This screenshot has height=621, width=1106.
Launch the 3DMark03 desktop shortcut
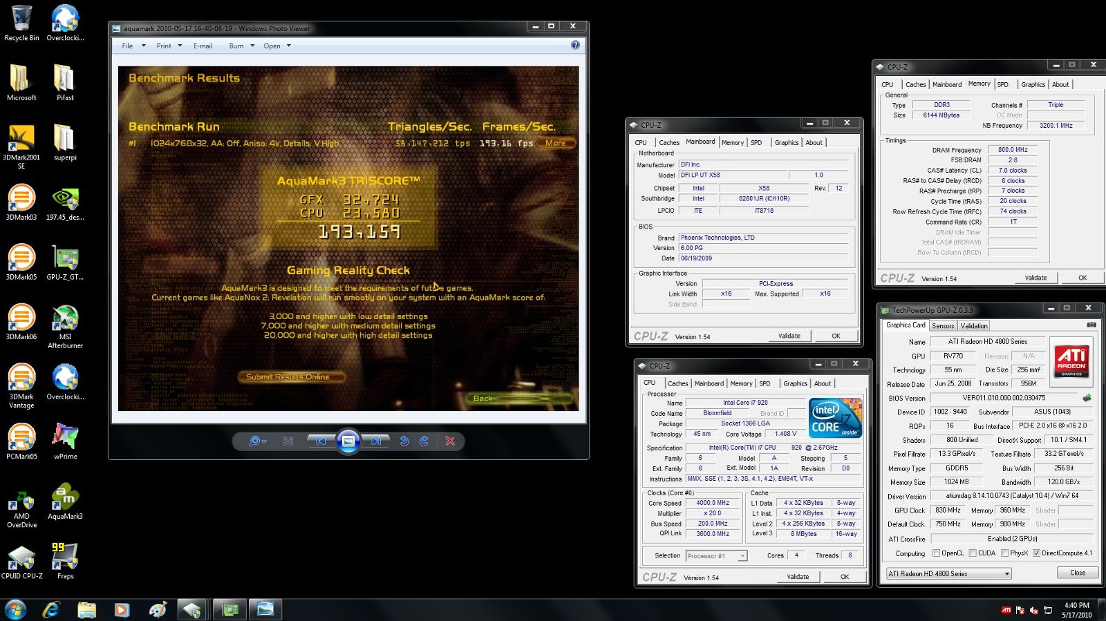pos(21,202)
